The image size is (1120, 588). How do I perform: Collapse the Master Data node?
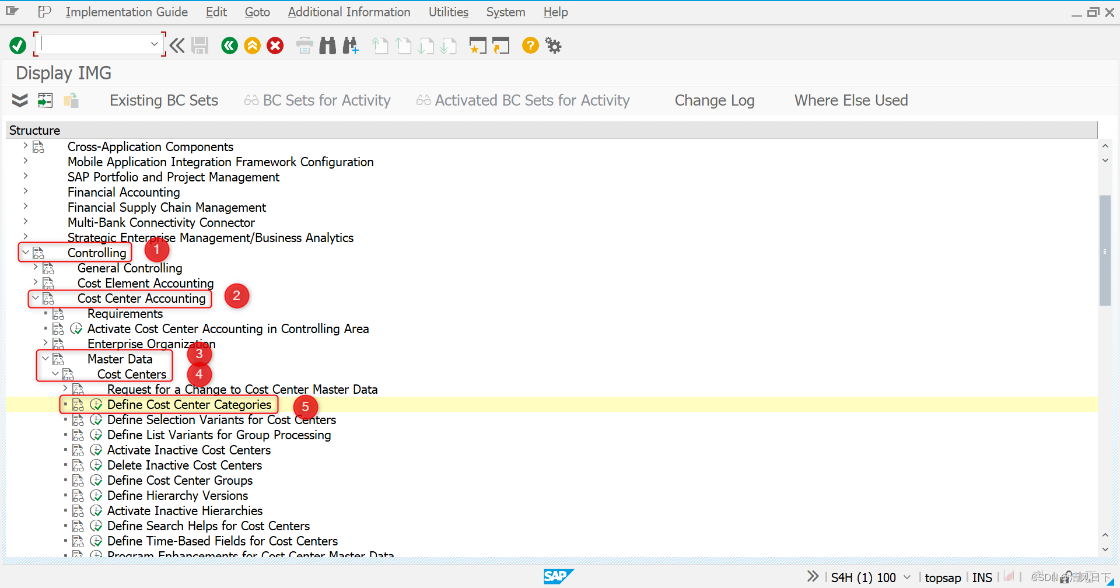coord(45,358)
